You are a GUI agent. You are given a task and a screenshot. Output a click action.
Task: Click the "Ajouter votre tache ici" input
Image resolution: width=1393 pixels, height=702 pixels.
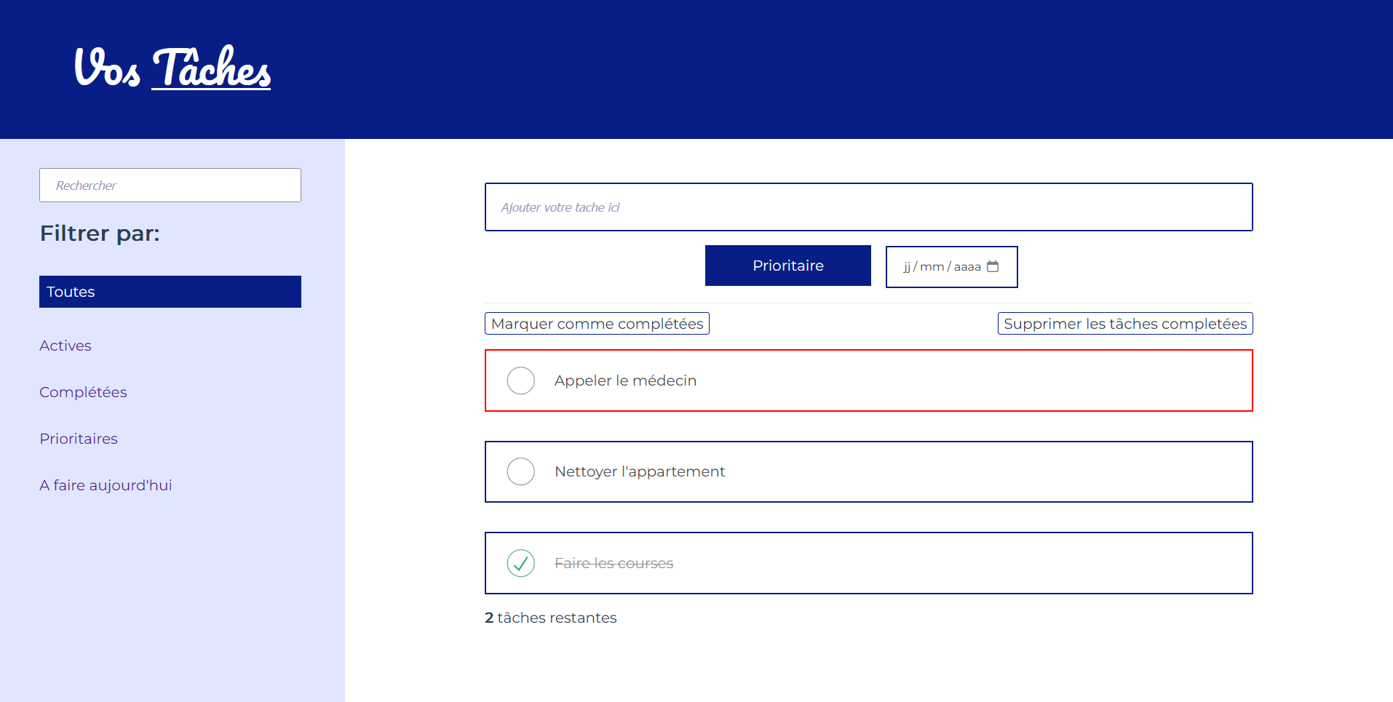[869, 207]
